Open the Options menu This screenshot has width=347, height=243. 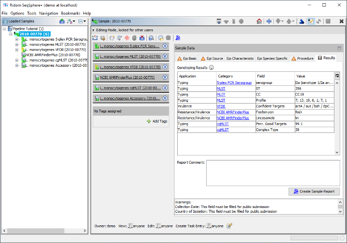17,13
